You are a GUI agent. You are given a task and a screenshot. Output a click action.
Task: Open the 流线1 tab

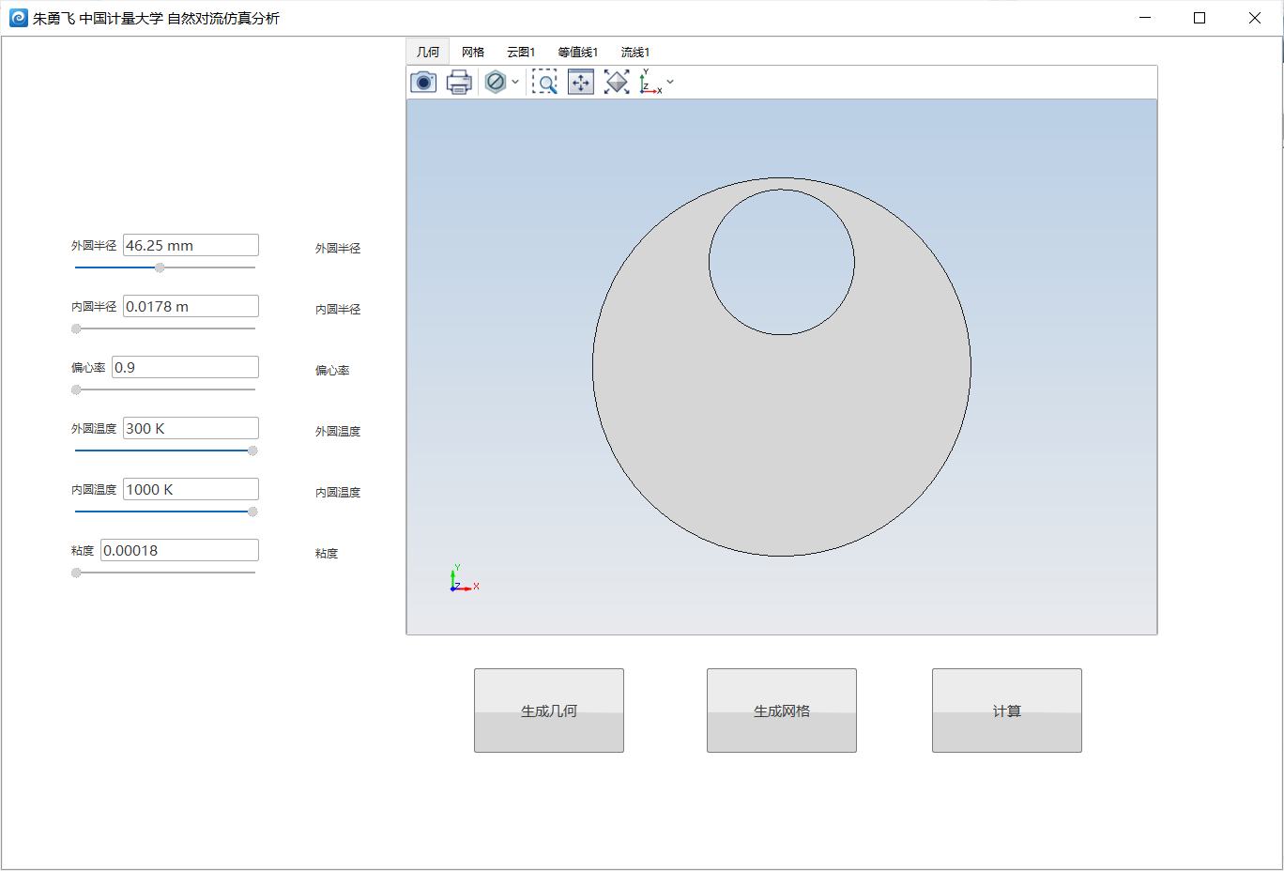point(635,52)
